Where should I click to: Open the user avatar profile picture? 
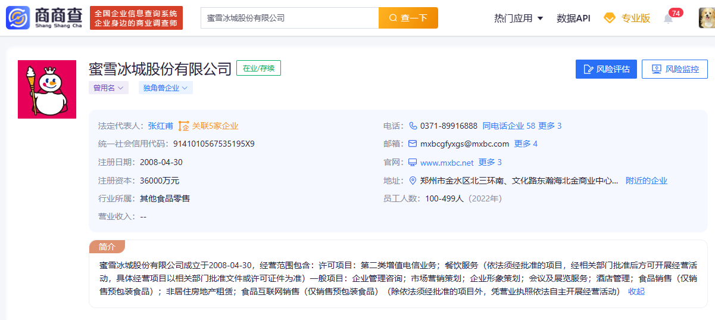pos(707,18)
